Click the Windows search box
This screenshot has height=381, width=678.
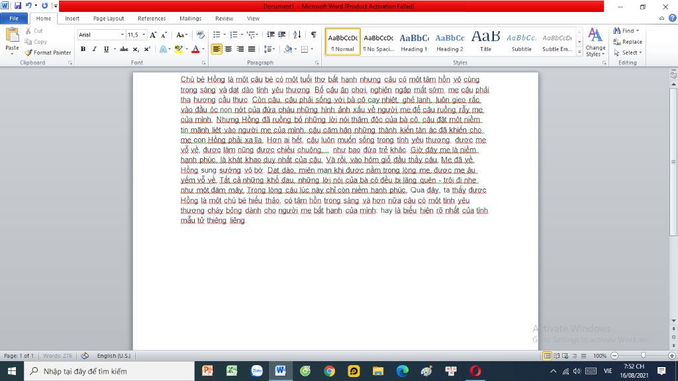[109, 371]
